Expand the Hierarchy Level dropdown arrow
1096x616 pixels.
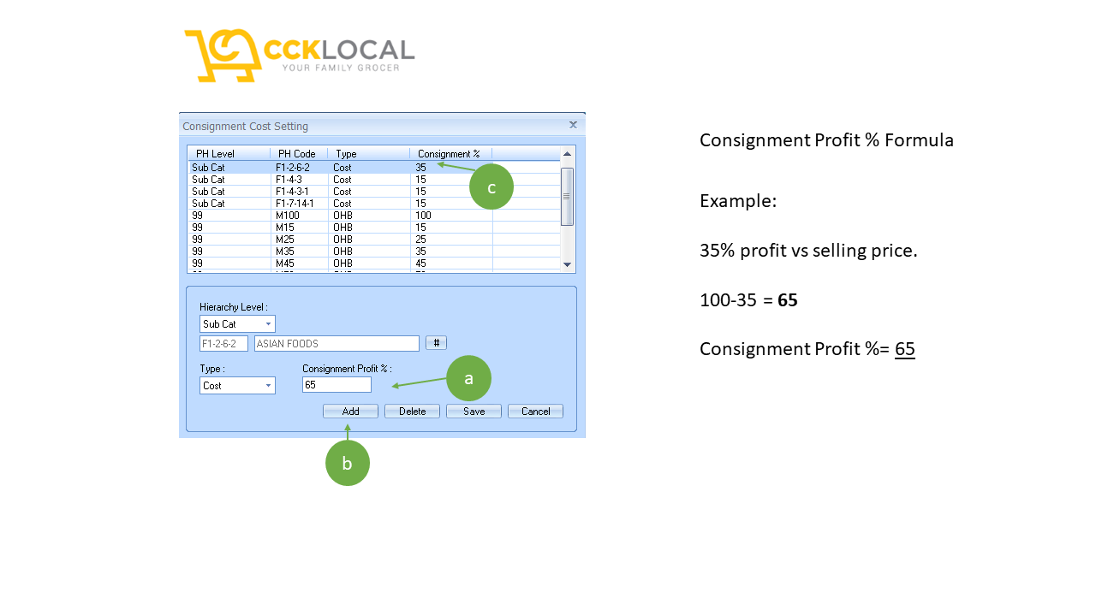(x=270, y=323)
